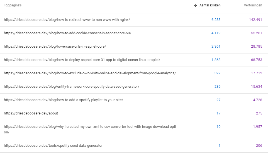Sort by Vertoningen column header
268x154 pixels.
click(x=253, y=5)
